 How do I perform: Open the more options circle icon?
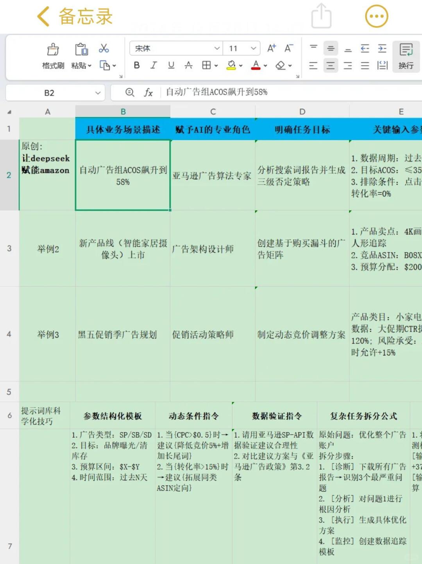click(x=377, y=16)
